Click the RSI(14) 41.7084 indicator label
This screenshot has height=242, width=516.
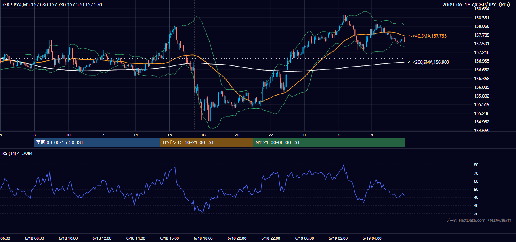(18, 153)
